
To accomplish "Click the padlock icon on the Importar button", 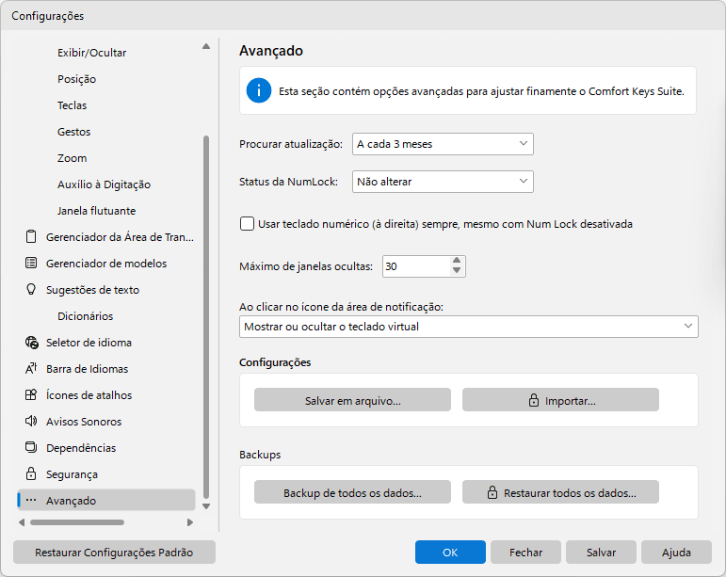I will pyautogui.click(x=534, y=400).
